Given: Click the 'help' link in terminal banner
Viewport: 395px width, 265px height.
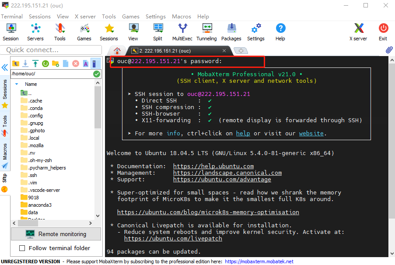Looking at the screenshot, I should [243, 134].
